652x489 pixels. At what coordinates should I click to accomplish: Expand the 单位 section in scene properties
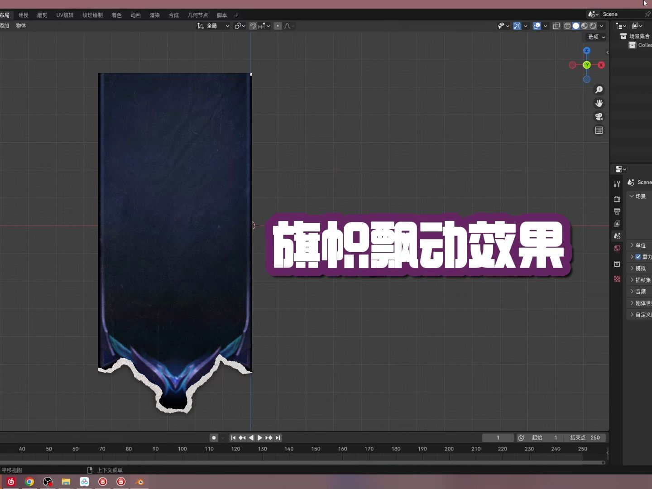(x=640, y=245)
